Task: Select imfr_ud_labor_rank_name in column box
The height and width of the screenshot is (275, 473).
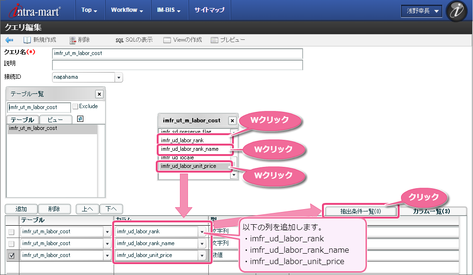Action: click(x=195, y=149)
